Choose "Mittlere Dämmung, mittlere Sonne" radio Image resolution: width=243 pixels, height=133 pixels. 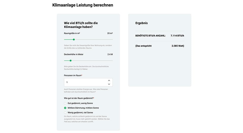(65, 108)
